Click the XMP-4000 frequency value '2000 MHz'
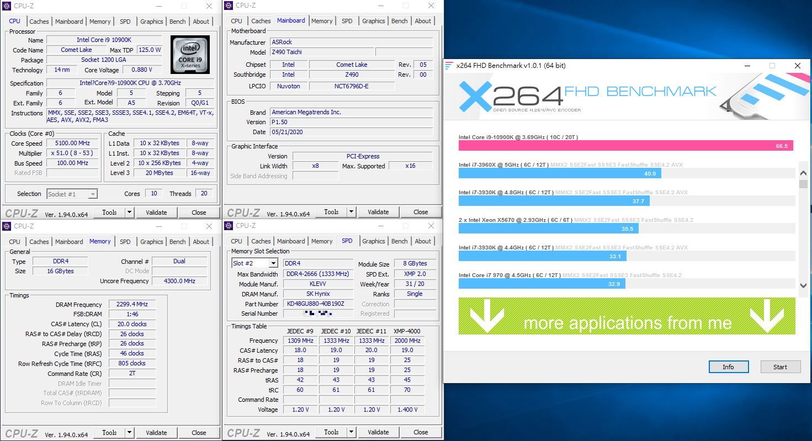The width and height of the screenshot is (812, 441). pyautogui.click(x=407, y=341)
